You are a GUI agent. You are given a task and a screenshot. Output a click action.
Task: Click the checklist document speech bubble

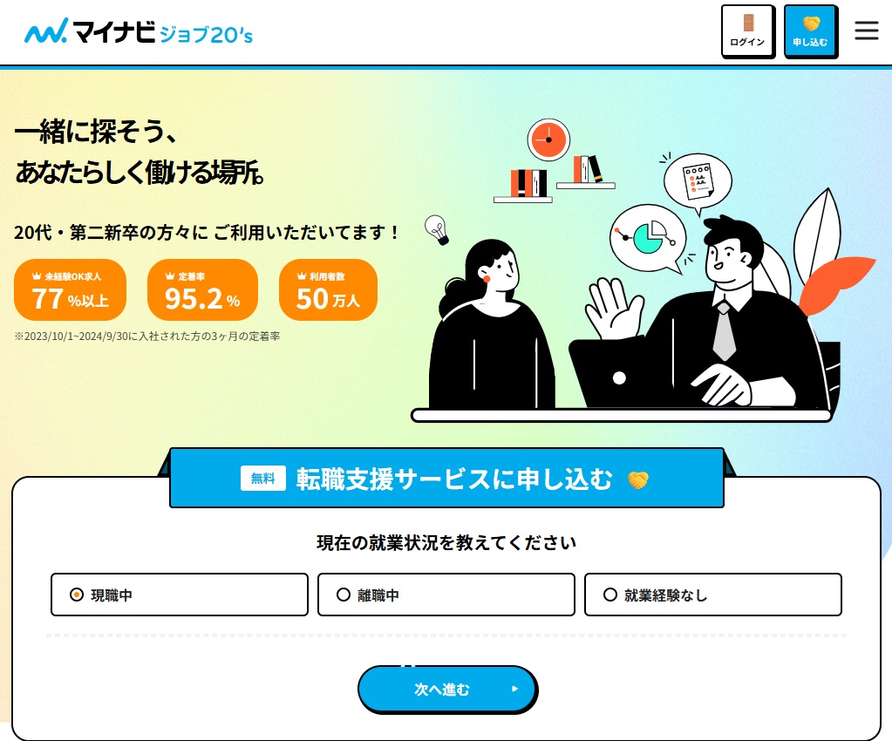coord(698,182)
